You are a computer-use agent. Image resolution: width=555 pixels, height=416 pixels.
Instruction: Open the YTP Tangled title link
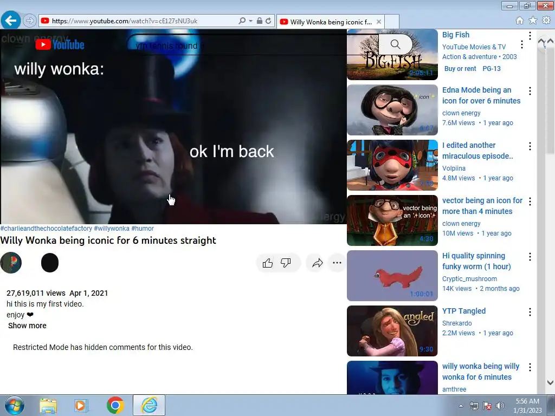tap(464, 311)
